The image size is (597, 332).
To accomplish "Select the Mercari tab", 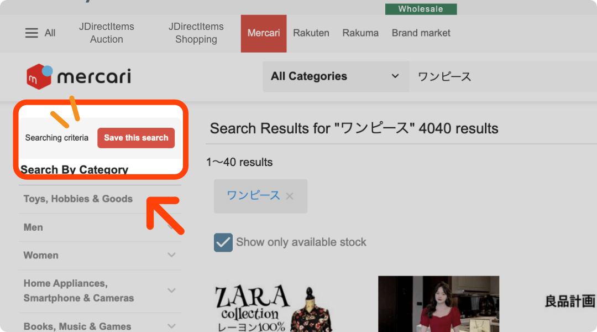I will [x=264, y=34].
